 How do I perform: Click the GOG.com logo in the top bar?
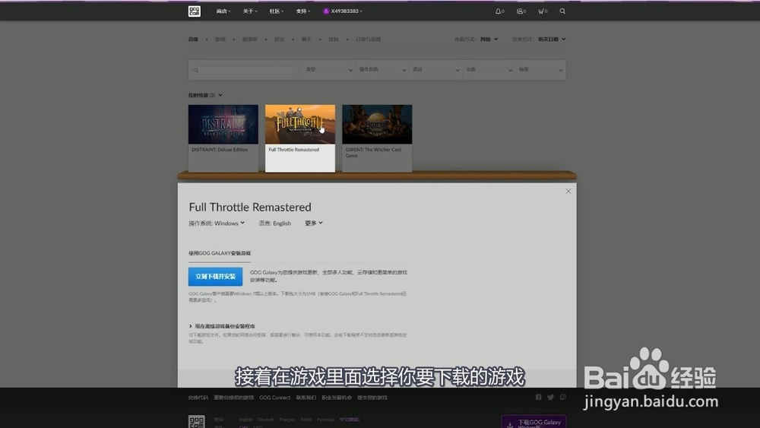pyautogui.click(x=195, y=11)
